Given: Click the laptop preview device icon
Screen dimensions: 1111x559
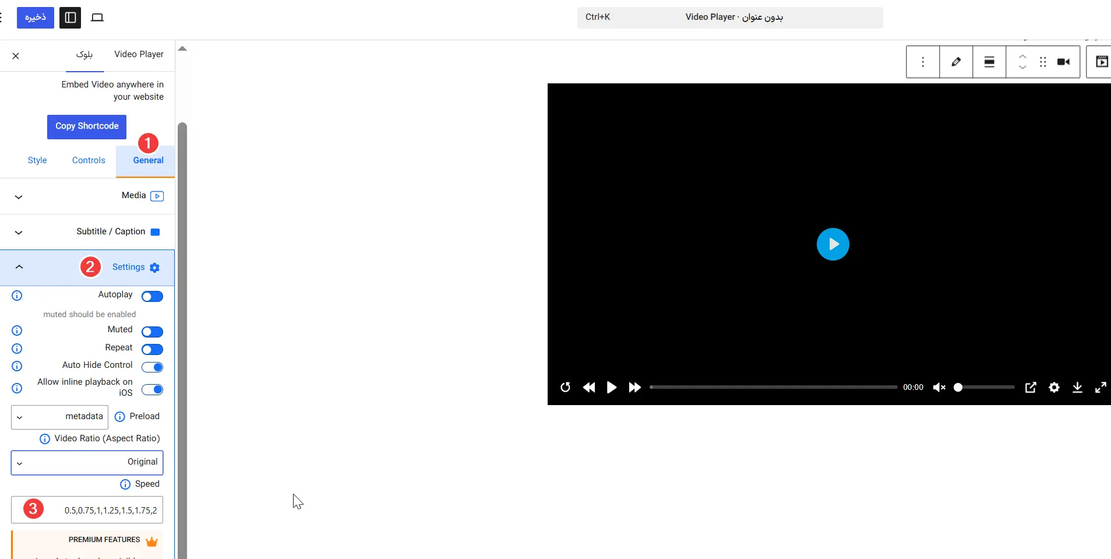Looking at the screenshot, I should [x=97, y=17].
